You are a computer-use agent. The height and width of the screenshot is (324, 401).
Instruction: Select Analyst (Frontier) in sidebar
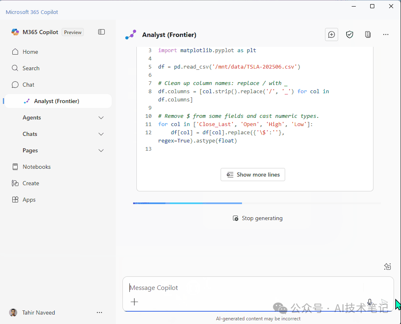(58, 101)
